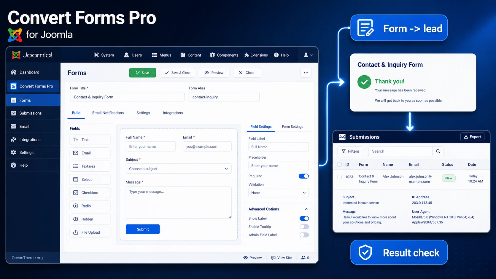Switch to the Build tab

[76, 113]
